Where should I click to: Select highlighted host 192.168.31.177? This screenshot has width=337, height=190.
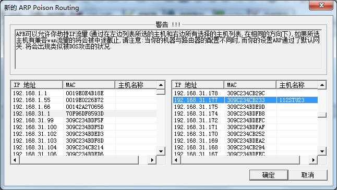click(x=245, y=100)
